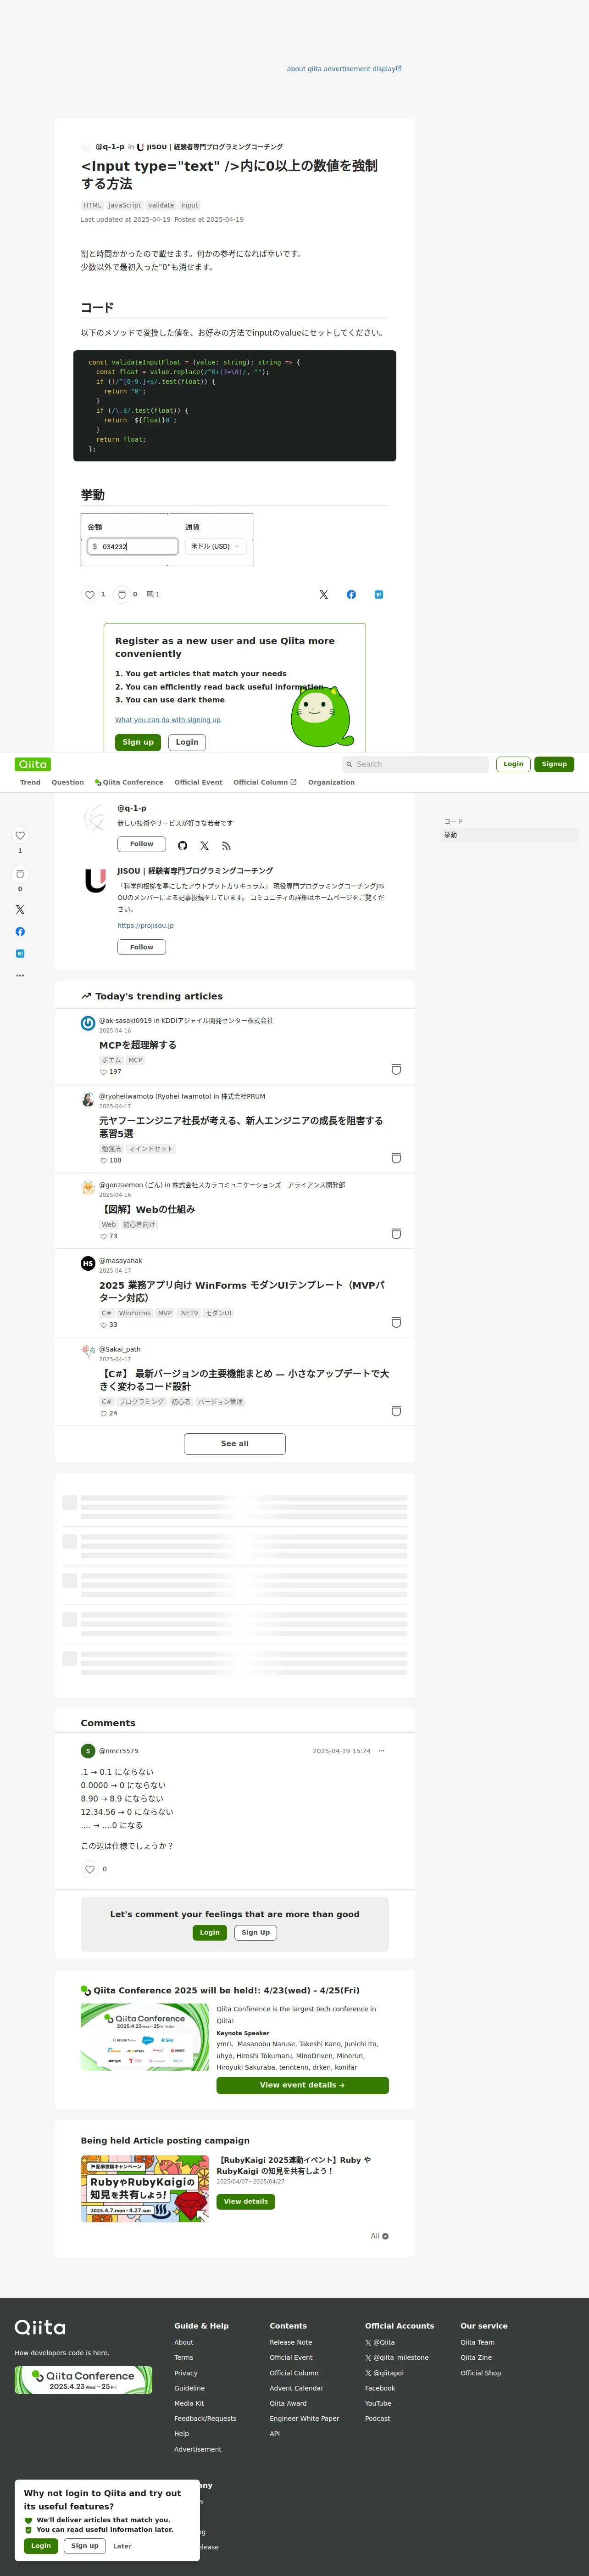
Task: Click Login button in sticky header
Action: click(x=513, y=764)
